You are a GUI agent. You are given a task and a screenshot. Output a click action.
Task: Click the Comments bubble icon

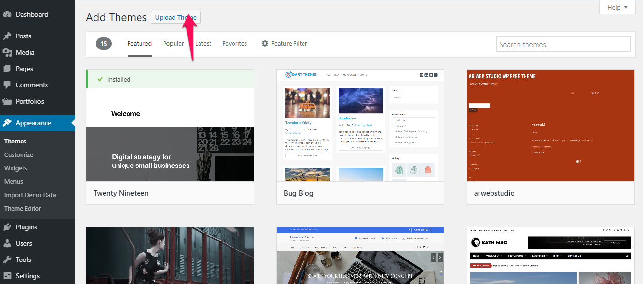click(x=7, y=85)
